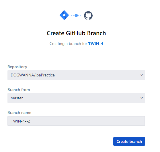Click the Branch name field label

pos(19,113)
